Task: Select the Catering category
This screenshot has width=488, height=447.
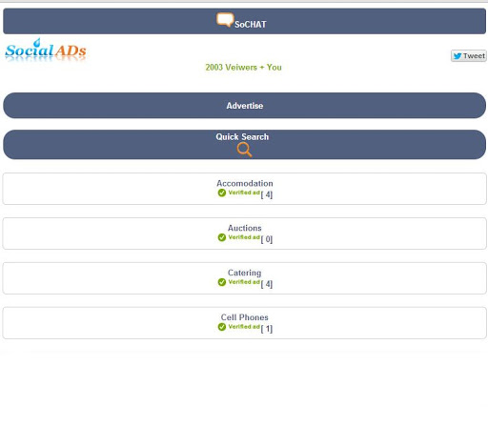Action: pyautogui.click(x=244, y=278)
